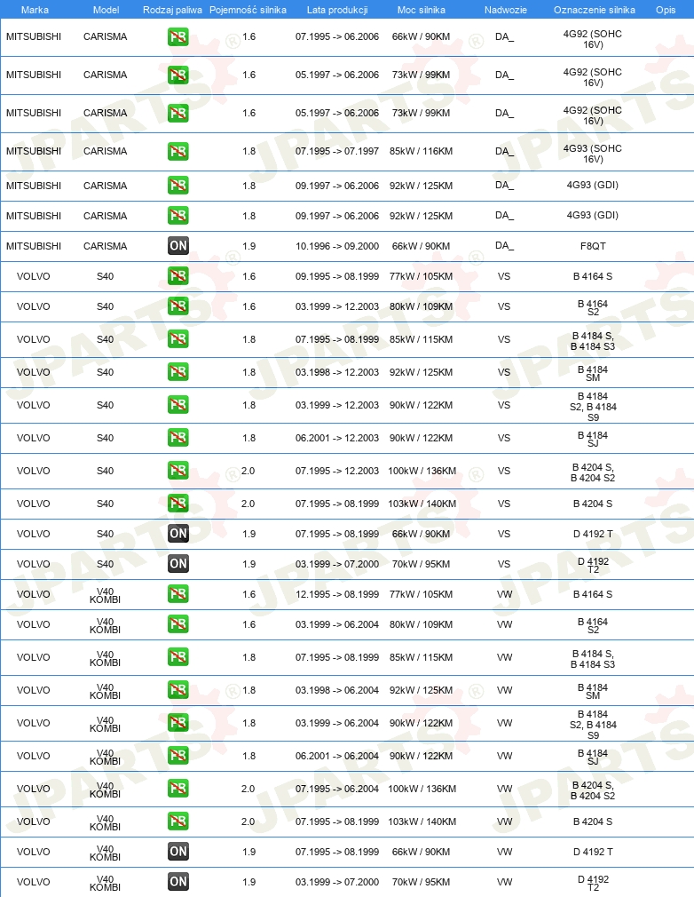
Task: Click the DA_ body code in F8QT row
Action: (504, 245)
